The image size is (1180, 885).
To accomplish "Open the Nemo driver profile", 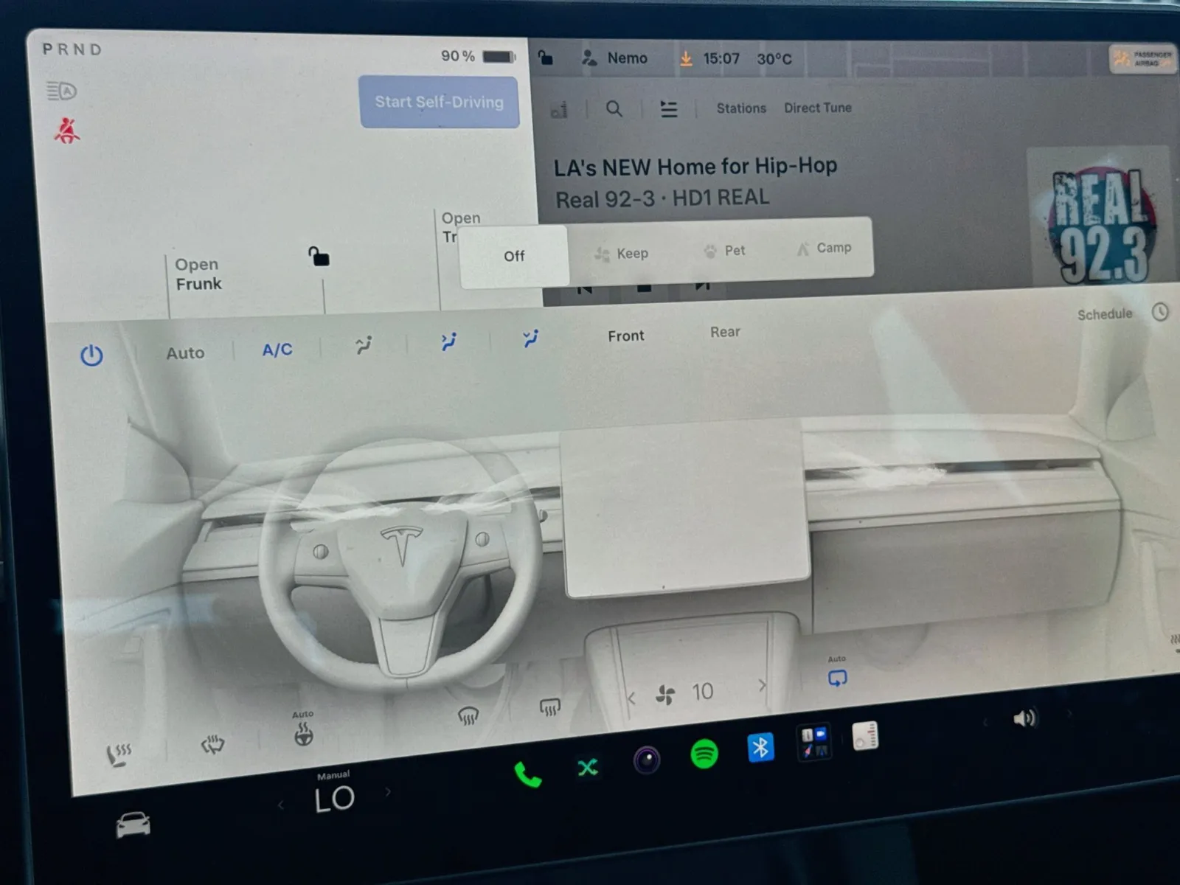I will point(614,58).
